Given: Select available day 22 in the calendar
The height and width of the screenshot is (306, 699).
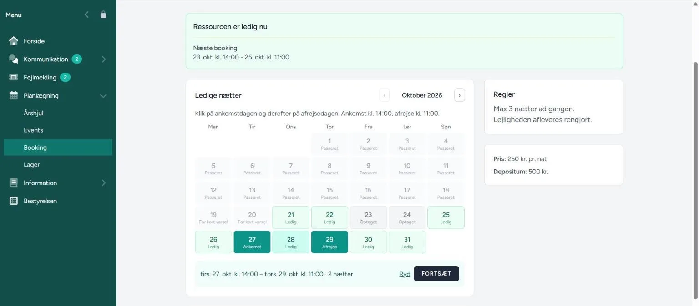Looking at the screenshot, I should click(x=329, y=217).
